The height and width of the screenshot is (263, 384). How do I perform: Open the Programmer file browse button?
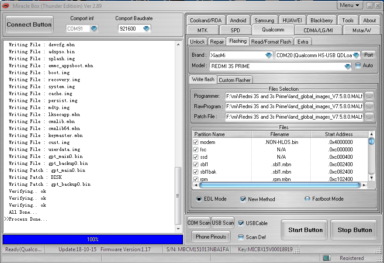369,96
